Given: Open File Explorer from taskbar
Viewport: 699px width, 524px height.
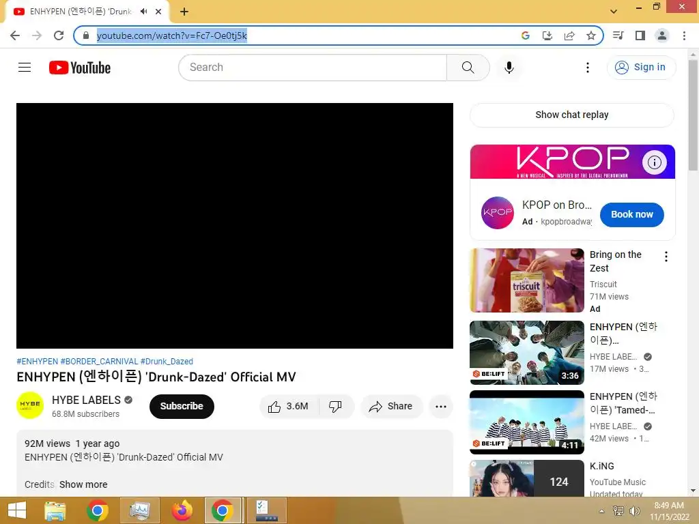Looking at the screenshot, I should point(55,510).
